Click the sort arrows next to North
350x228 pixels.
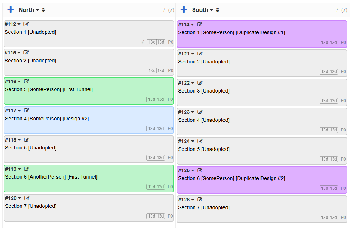[43, 10]
